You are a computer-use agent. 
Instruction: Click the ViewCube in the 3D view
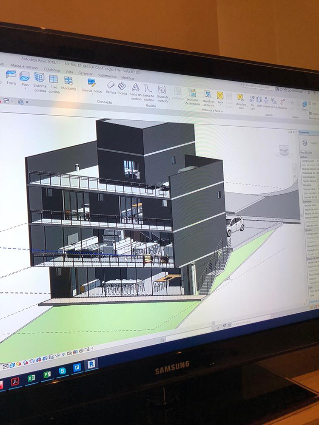pos(283,150)
